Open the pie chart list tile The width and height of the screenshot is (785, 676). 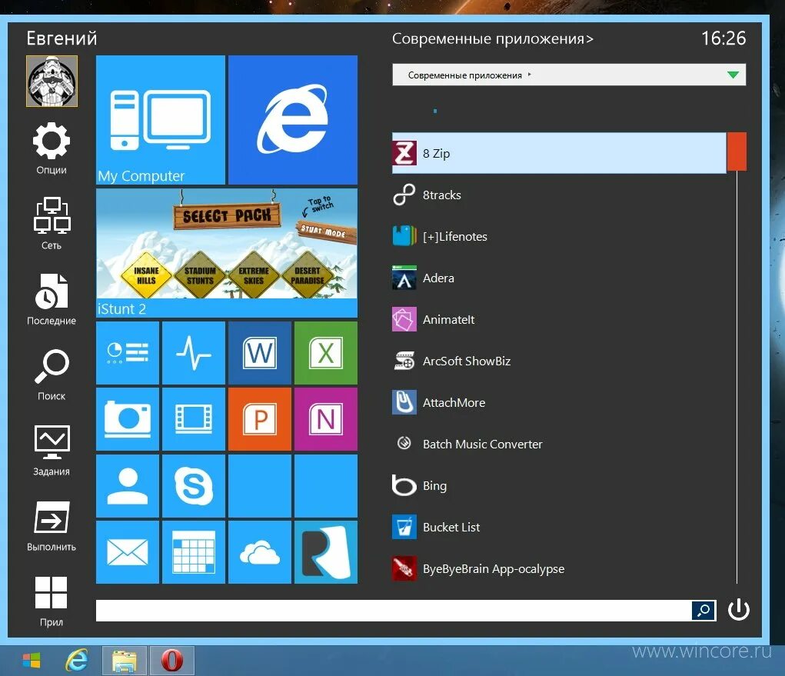click(x=128, y=353)
